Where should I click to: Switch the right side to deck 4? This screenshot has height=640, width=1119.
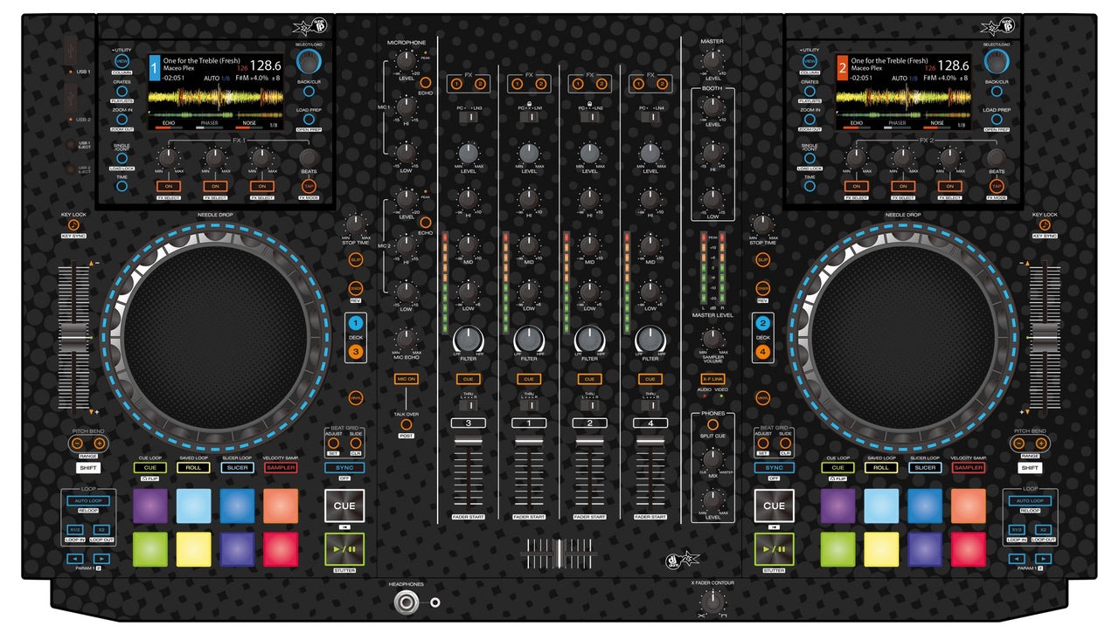763,351
